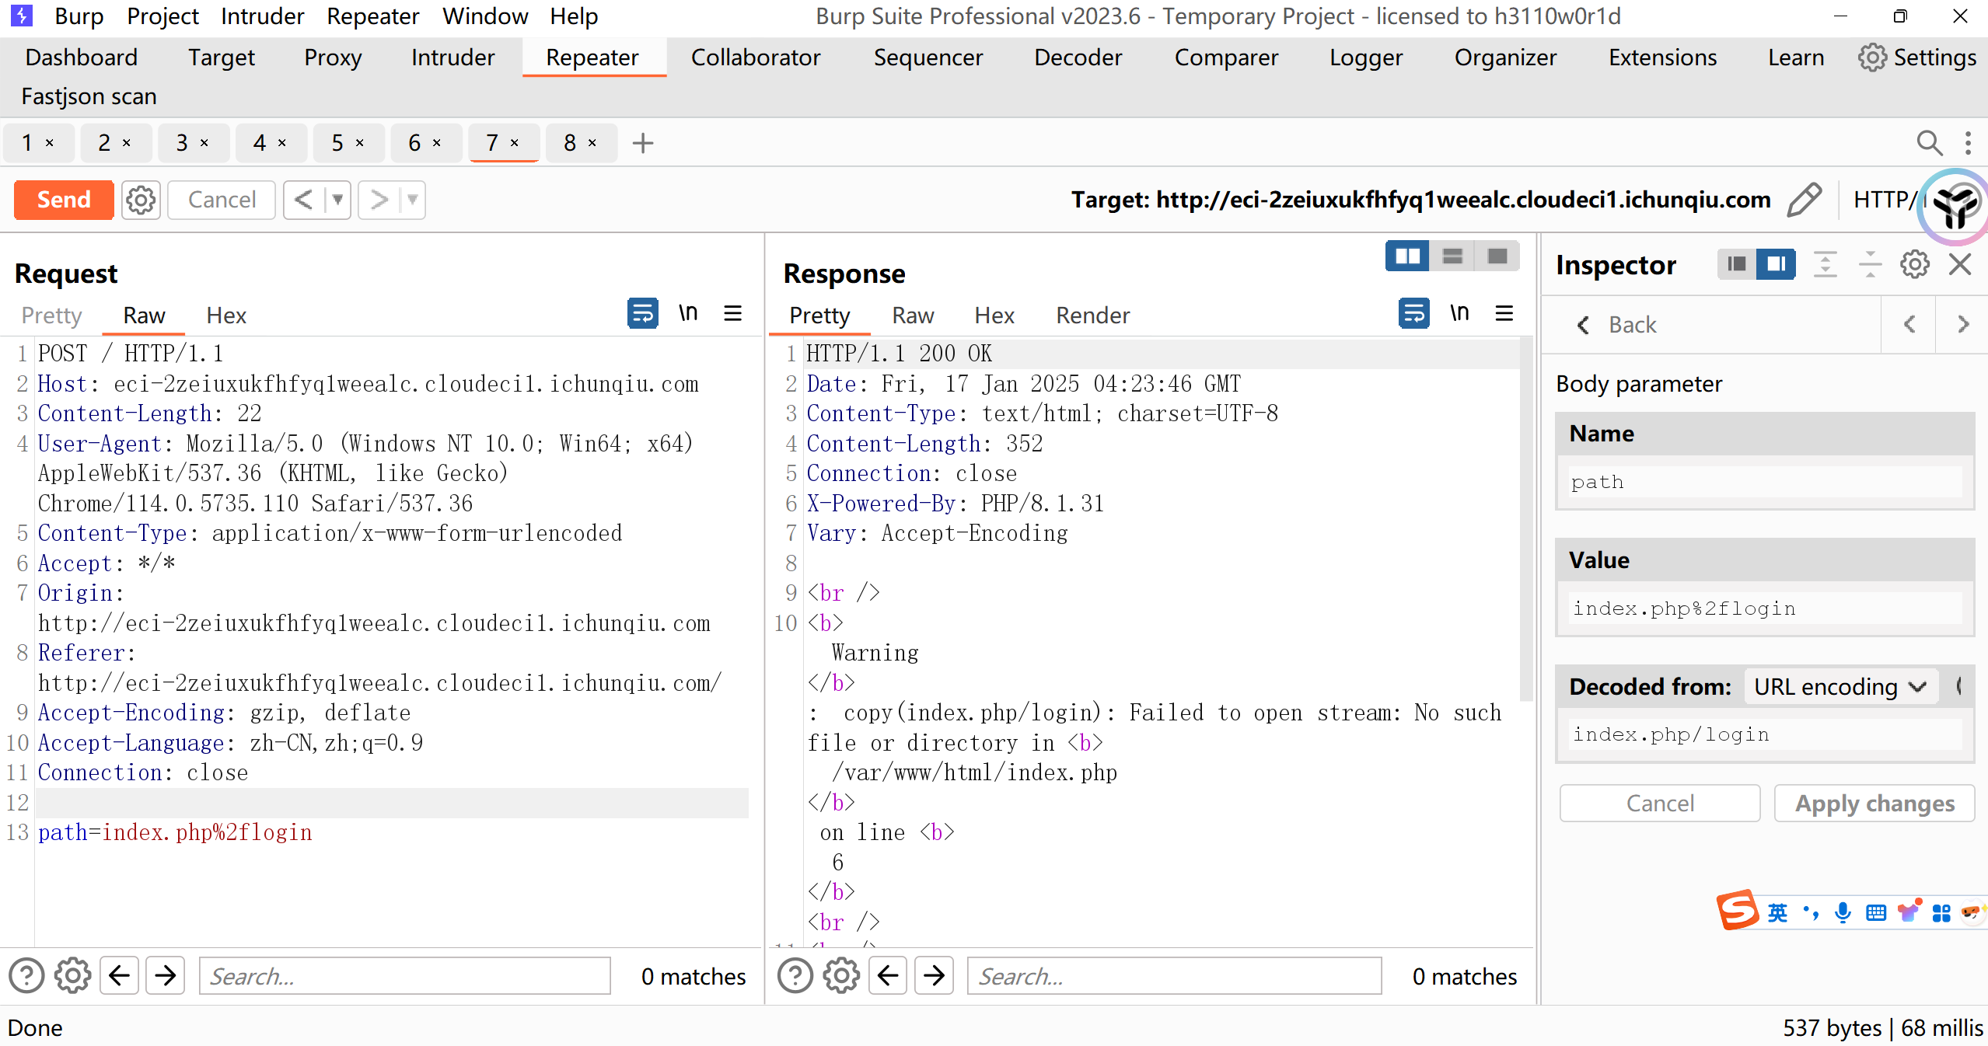
Task: Open the Help menu
Action: pyautogui.click(x=574, y=16)
